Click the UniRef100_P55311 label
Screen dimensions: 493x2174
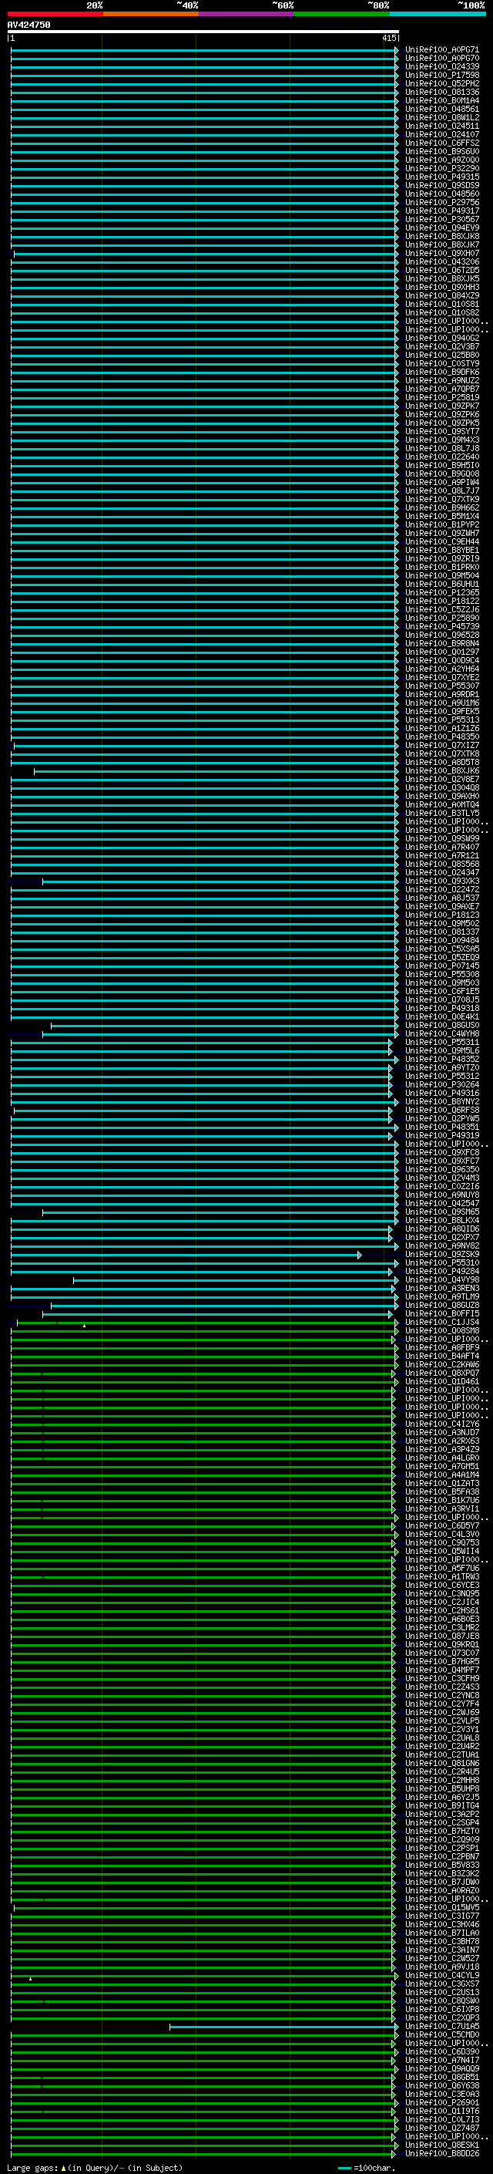tap(442, 1043)
